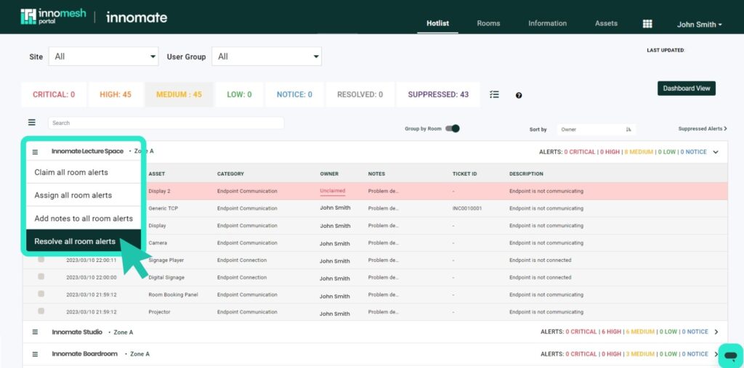Switch to the Assets tab
Image resolution: width=744 pixels, height=368 pixels.
click(607, 23)
